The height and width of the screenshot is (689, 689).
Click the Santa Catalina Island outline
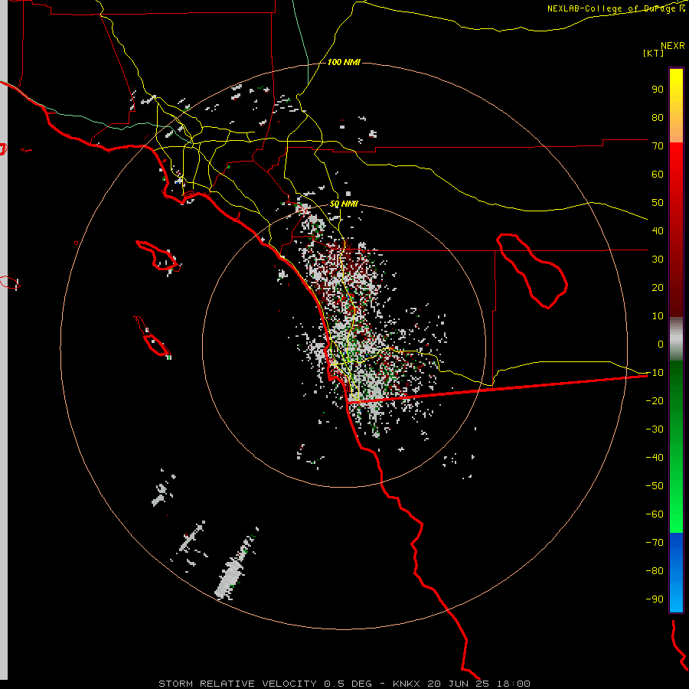(x=158, y=256)
